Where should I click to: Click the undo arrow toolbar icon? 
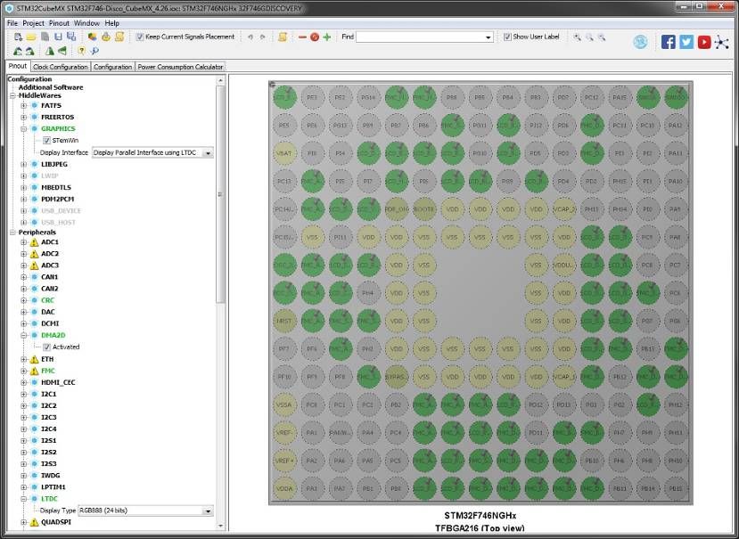[x=250, y=37]
